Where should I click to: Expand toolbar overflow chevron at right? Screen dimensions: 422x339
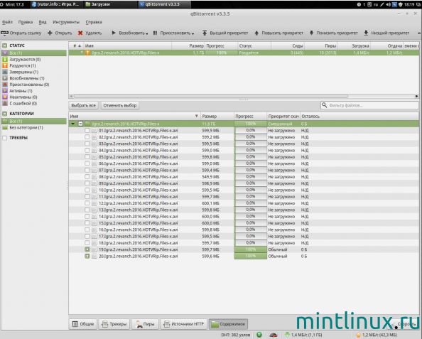coord(419,33)
